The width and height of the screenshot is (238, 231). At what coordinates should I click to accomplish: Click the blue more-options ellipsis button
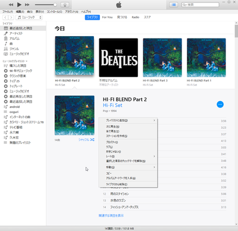[x=220, y=105]
